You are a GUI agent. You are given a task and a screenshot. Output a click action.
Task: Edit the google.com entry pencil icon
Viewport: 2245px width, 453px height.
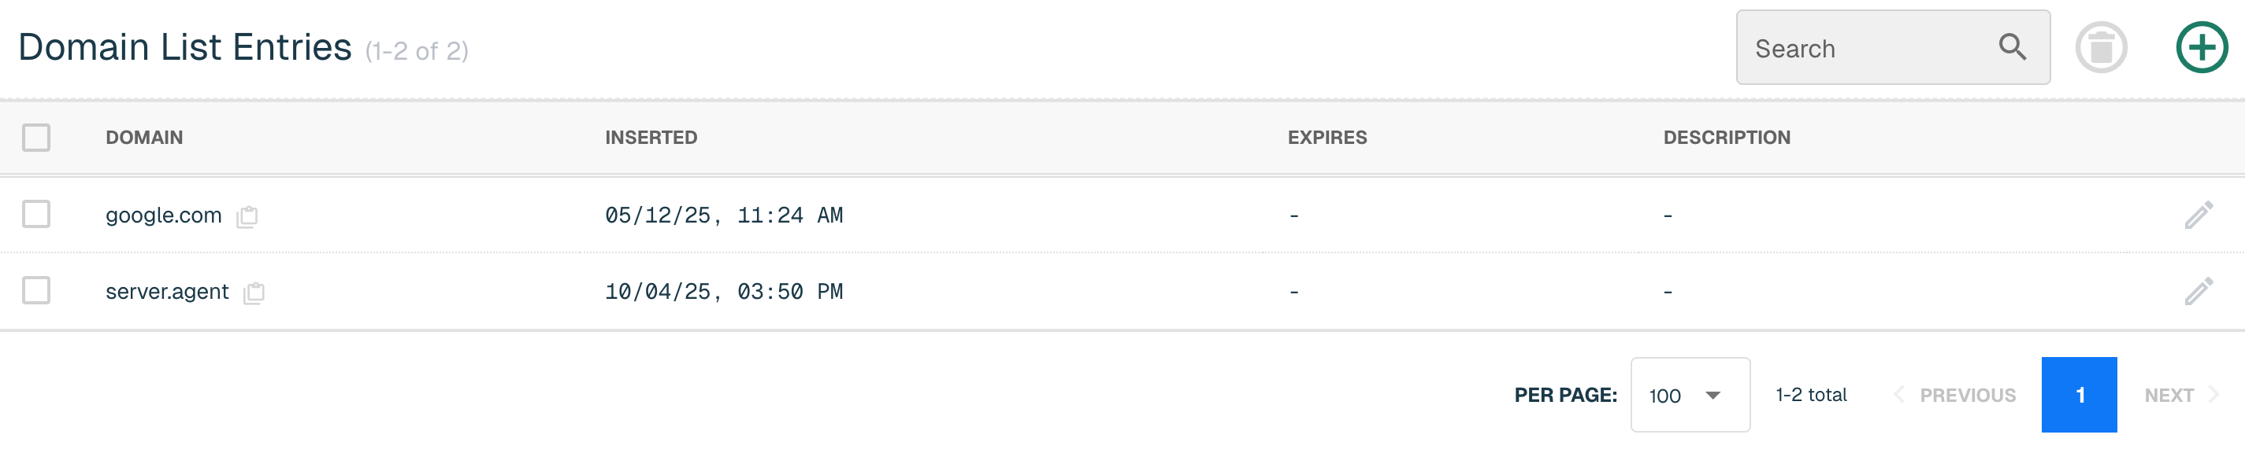pyautogui.click(x=2199, y=215)
